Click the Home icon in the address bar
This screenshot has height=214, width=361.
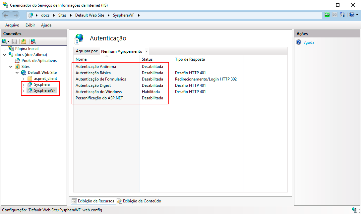pos(342,15)
